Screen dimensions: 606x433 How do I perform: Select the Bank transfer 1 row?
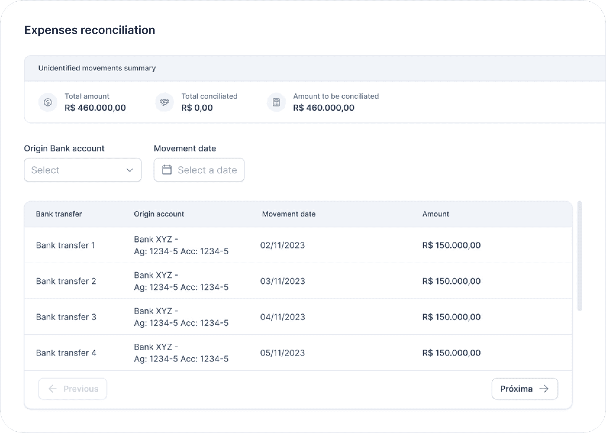point(65,245)
